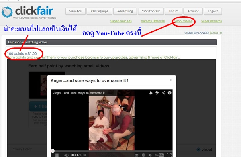This screenshot has height=157, width=241.
Task: Click the Privacy Policy link
Action: coord(22,149)
